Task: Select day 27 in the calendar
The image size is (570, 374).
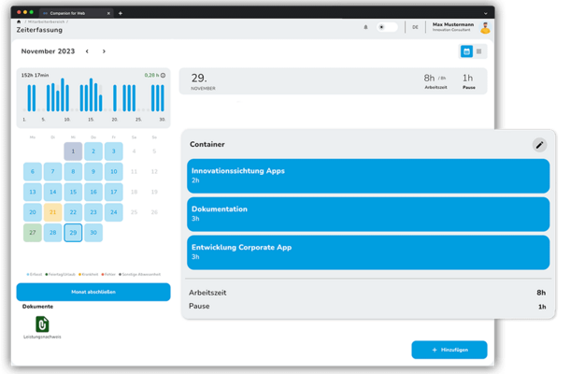Action: [32, 233]
